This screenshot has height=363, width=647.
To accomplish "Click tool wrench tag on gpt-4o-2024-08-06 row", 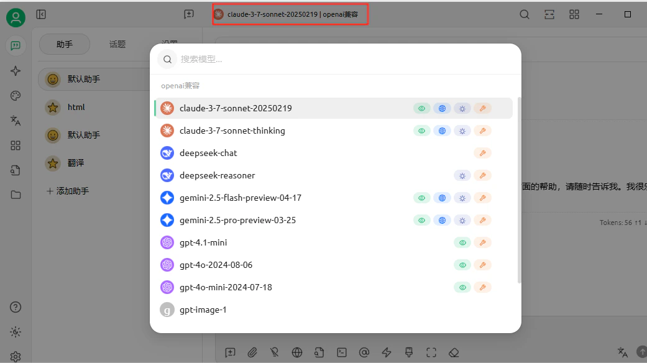I will pyautogui.click(x=482, y=265).
